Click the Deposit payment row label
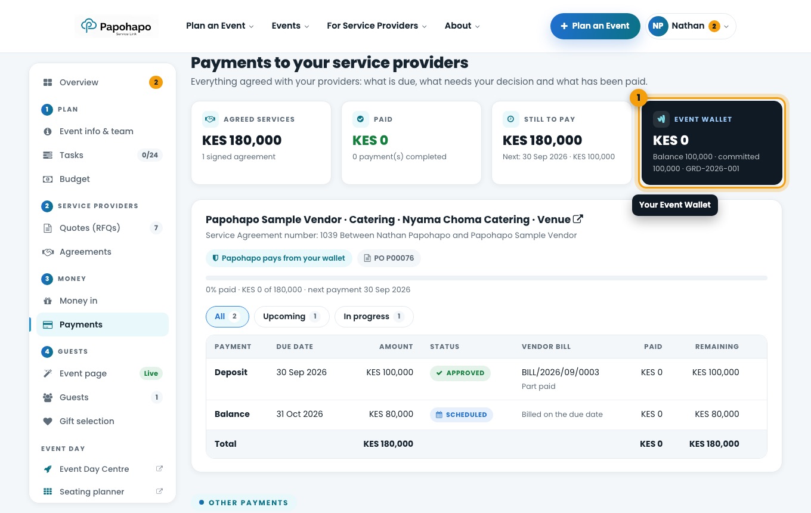The image size is (811, 513). 231,372
